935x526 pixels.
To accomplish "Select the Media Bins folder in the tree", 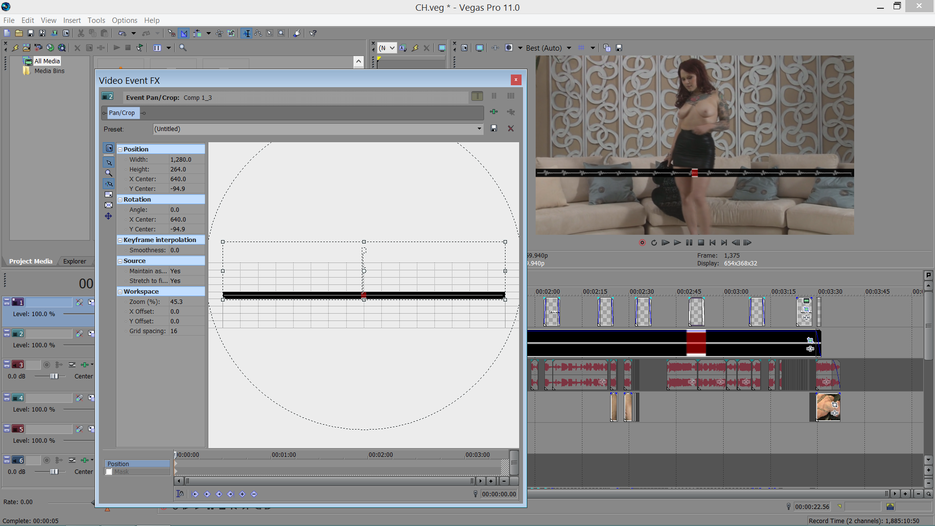I will point(49,71).
